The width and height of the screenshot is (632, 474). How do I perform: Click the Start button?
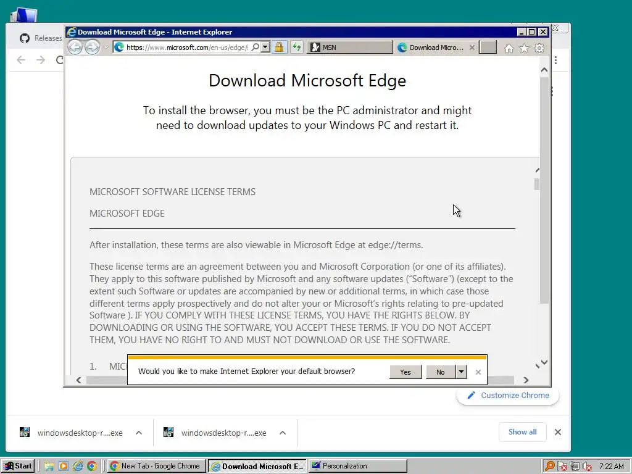18,466
